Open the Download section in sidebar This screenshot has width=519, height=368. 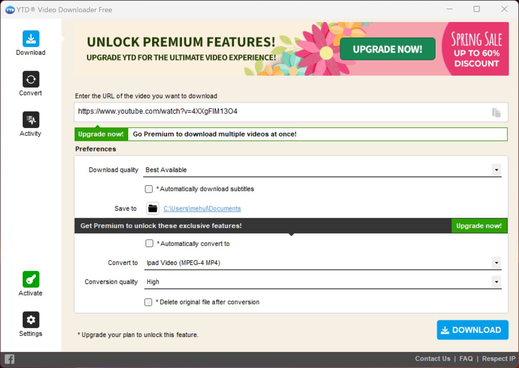pyautogui.click(x=31, y=39)
